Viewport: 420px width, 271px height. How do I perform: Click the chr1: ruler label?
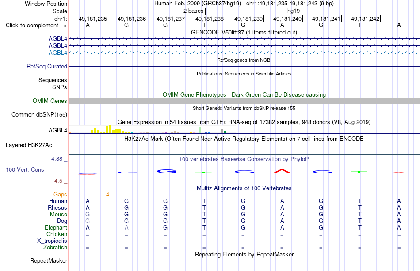point(61,19)
